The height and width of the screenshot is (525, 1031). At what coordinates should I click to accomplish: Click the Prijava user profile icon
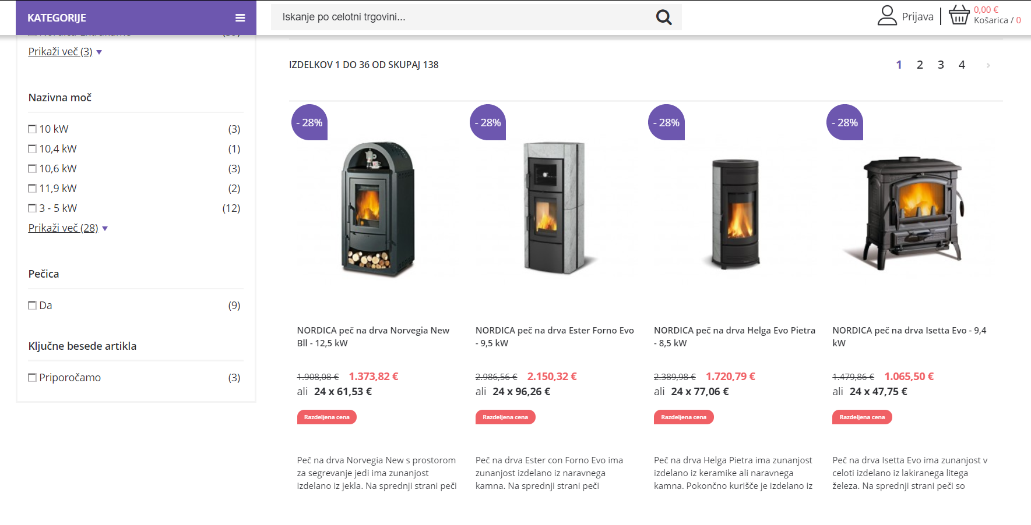(887, 16)
